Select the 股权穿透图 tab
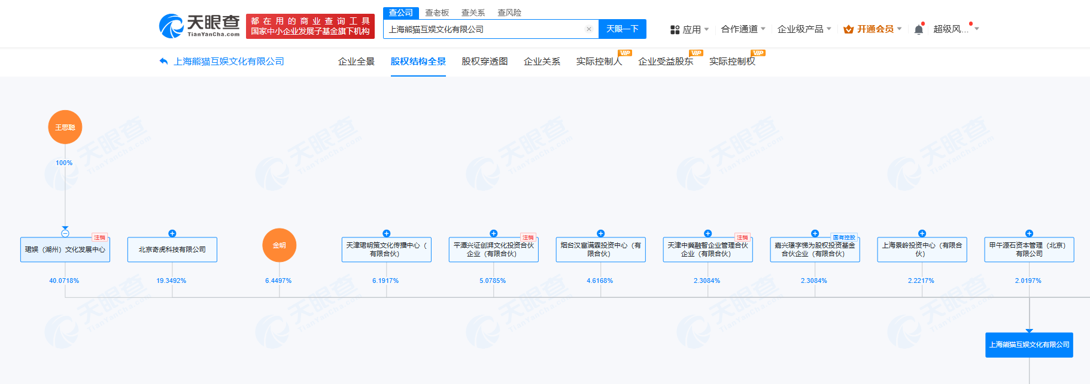 pyautogui.click(x=484, y=62)
